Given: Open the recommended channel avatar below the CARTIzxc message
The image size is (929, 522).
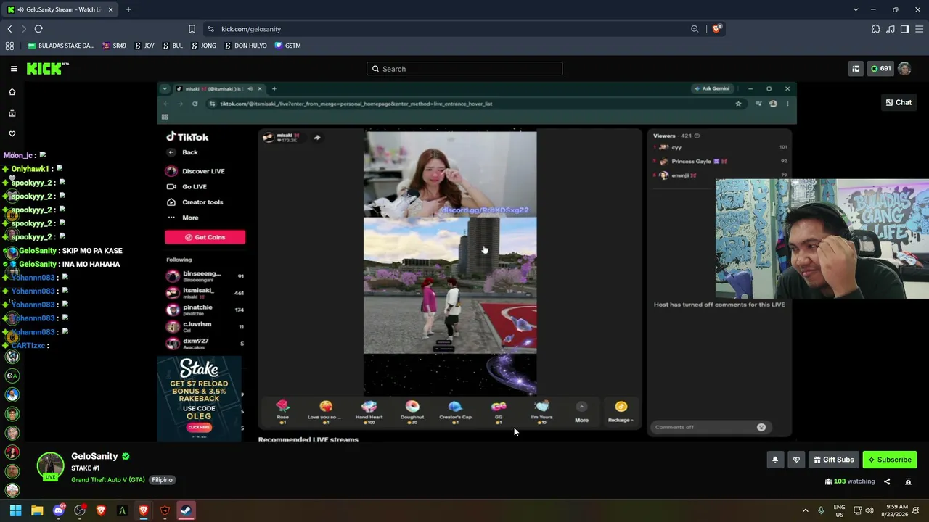Looking at the screenshot, I should point(12,357).
